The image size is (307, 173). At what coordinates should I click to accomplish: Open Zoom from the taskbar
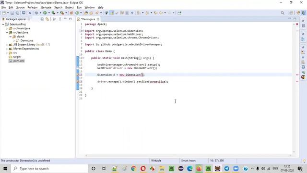point(236,169)
